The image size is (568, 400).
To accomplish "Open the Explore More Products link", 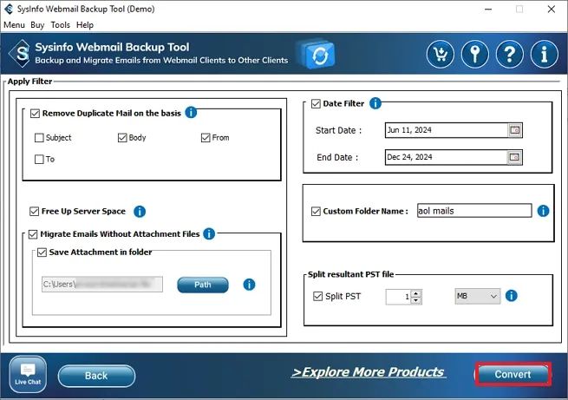I will tap(369, 372).
